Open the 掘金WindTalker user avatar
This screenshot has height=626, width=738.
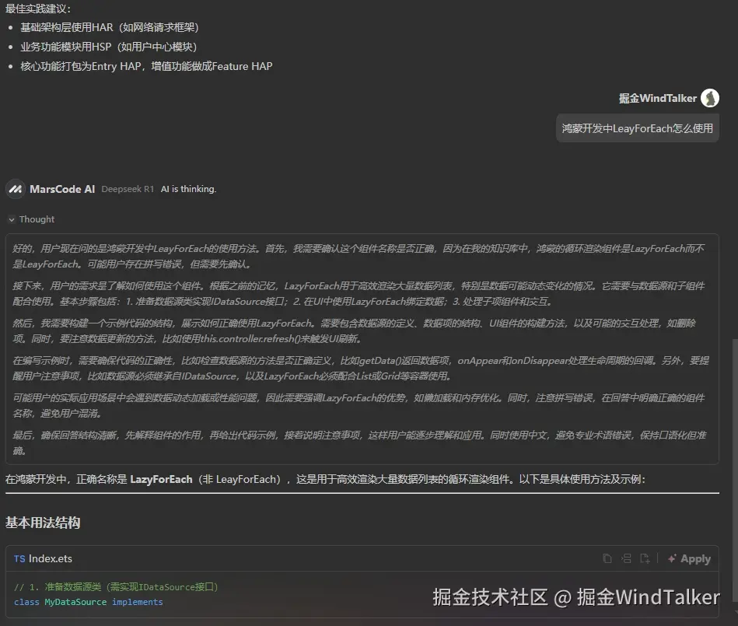click(710, 98)
